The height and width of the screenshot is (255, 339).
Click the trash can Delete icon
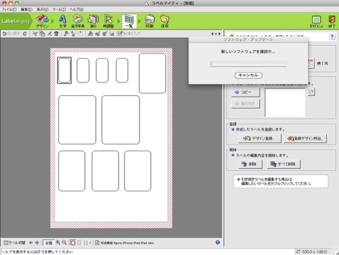(x=56, y=34)
